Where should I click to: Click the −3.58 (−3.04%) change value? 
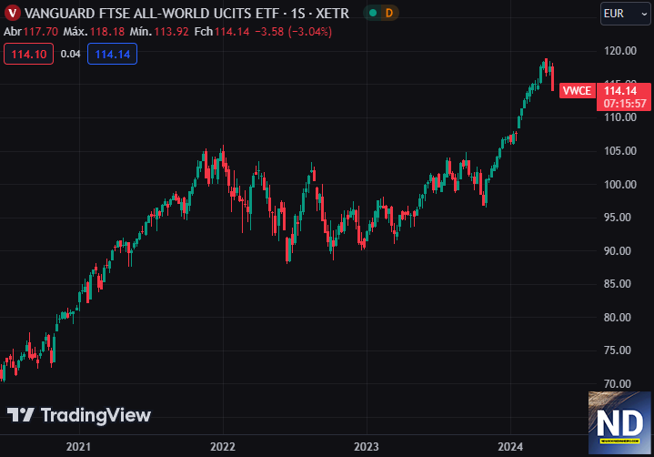(294, 32)
